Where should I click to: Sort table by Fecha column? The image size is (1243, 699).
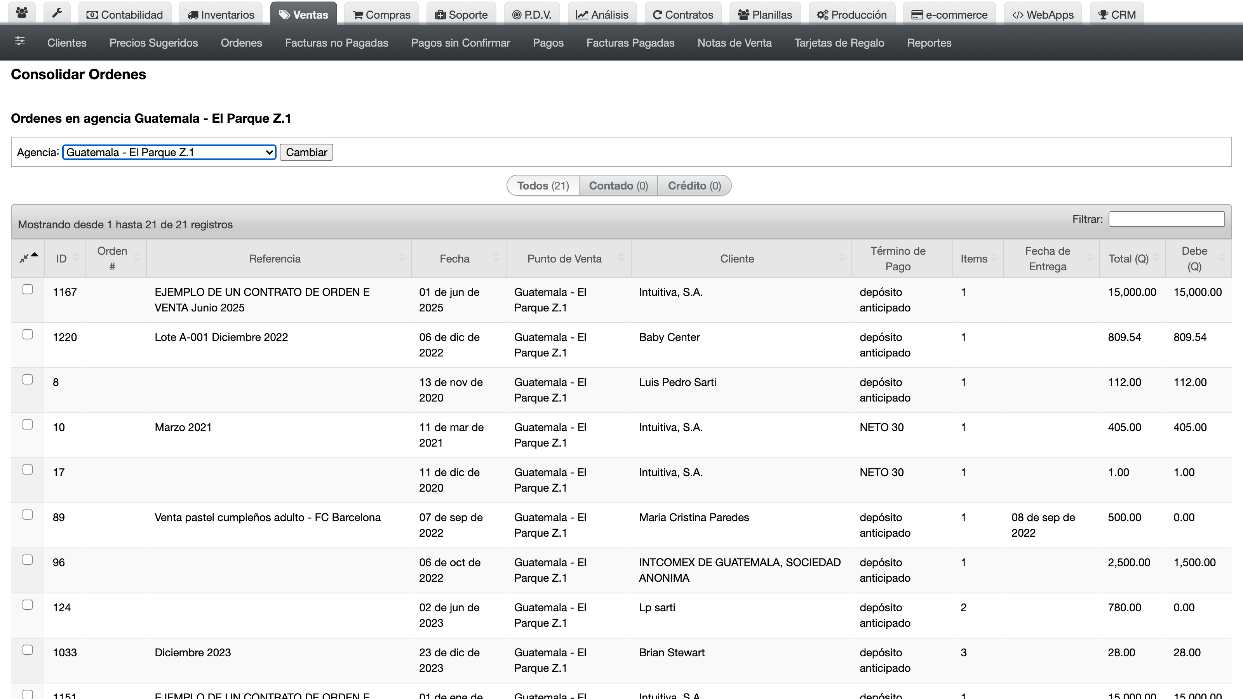coord(458,258)
